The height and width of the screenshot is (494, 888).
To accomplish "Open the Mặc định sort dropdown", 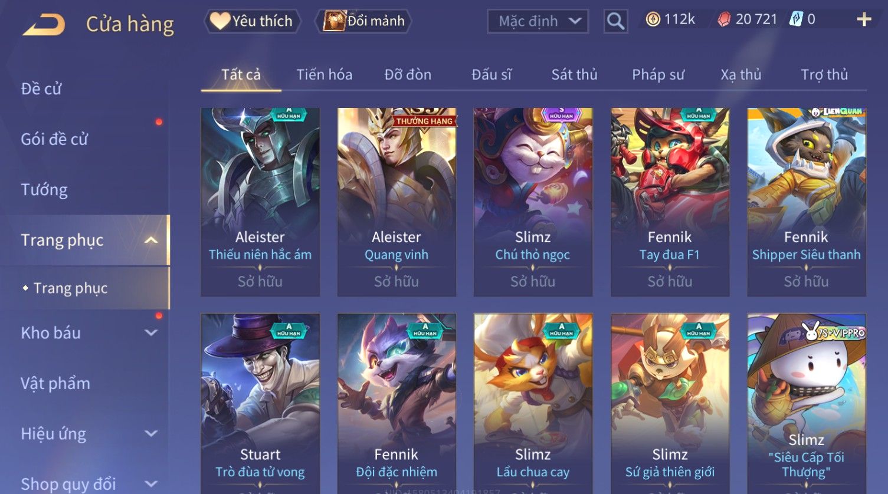I will tap(538, 21).
